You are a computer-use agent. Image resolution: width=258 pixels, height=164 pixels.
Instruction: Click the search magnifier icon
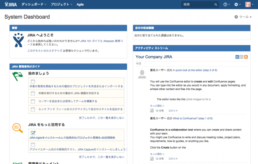215,5
